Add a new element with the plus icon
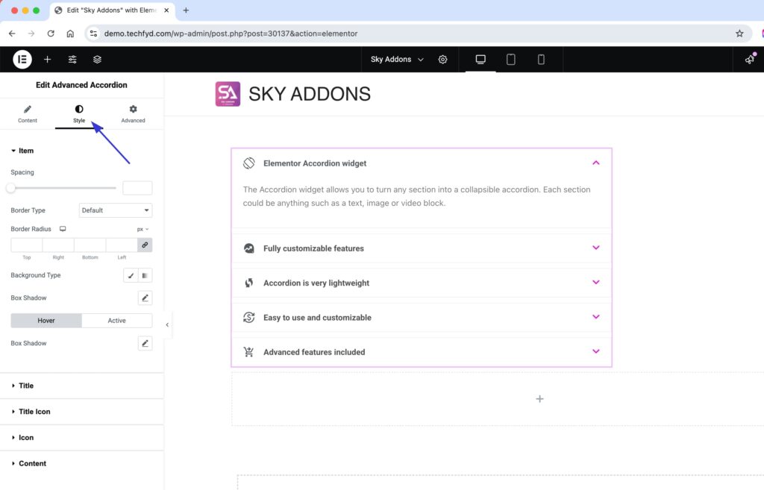This screenshot has width=764, height=490. coord(47,60)
